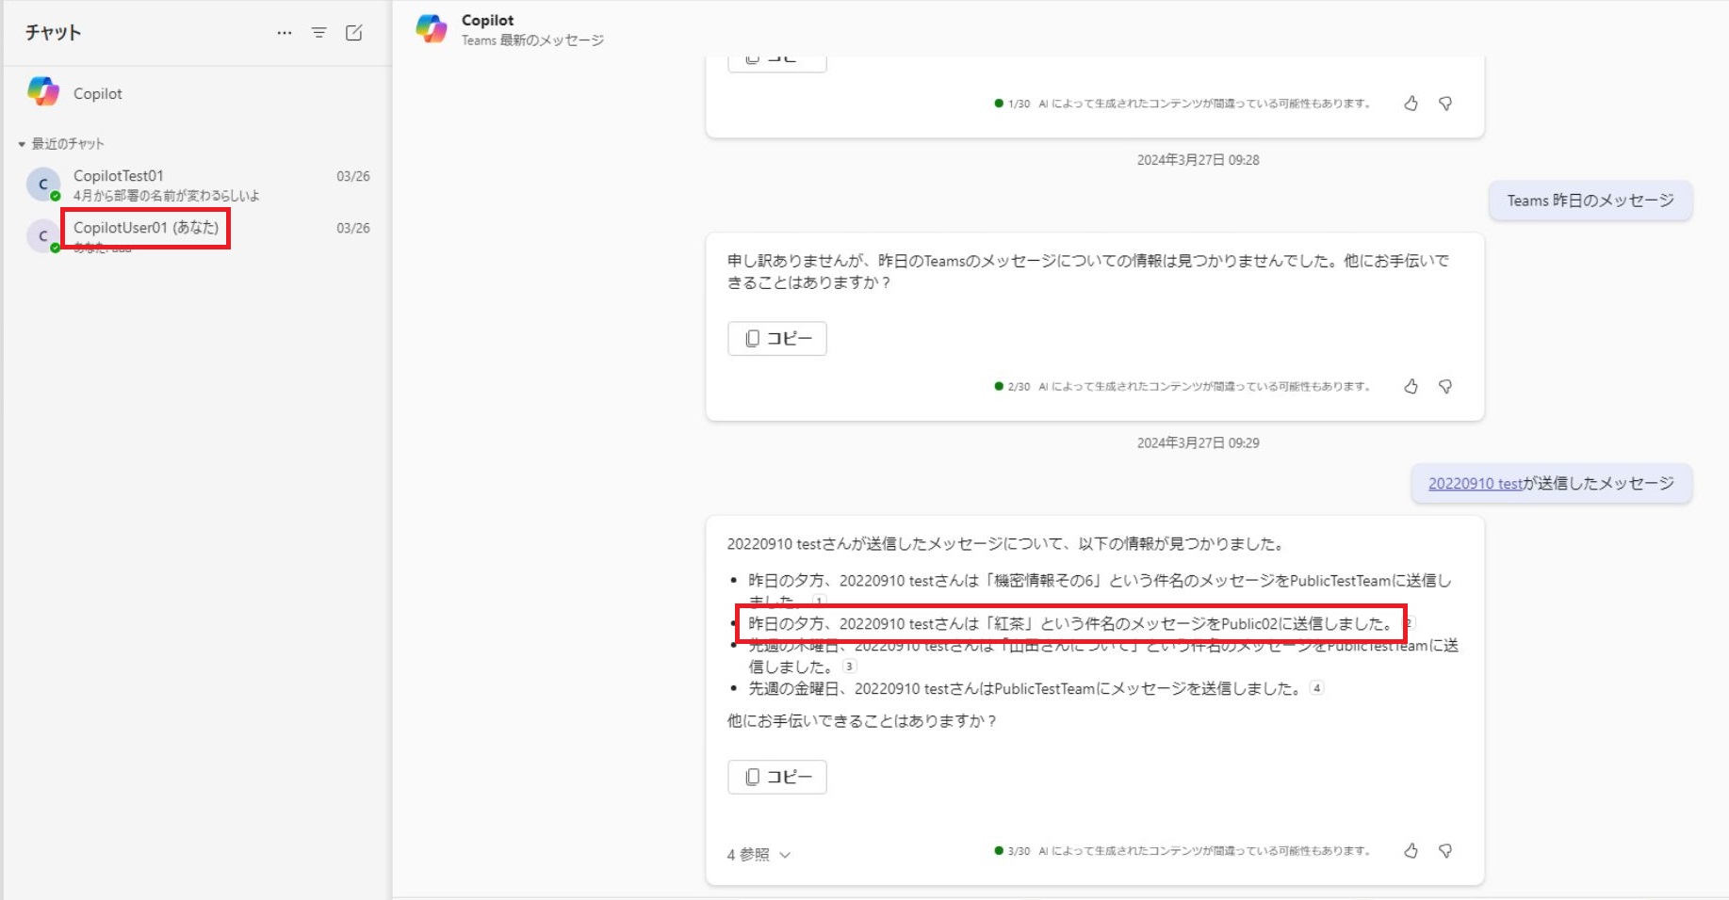Select the Teams 昨日のメッセージ user message

pyautogui.click(x=1590, y=201)
